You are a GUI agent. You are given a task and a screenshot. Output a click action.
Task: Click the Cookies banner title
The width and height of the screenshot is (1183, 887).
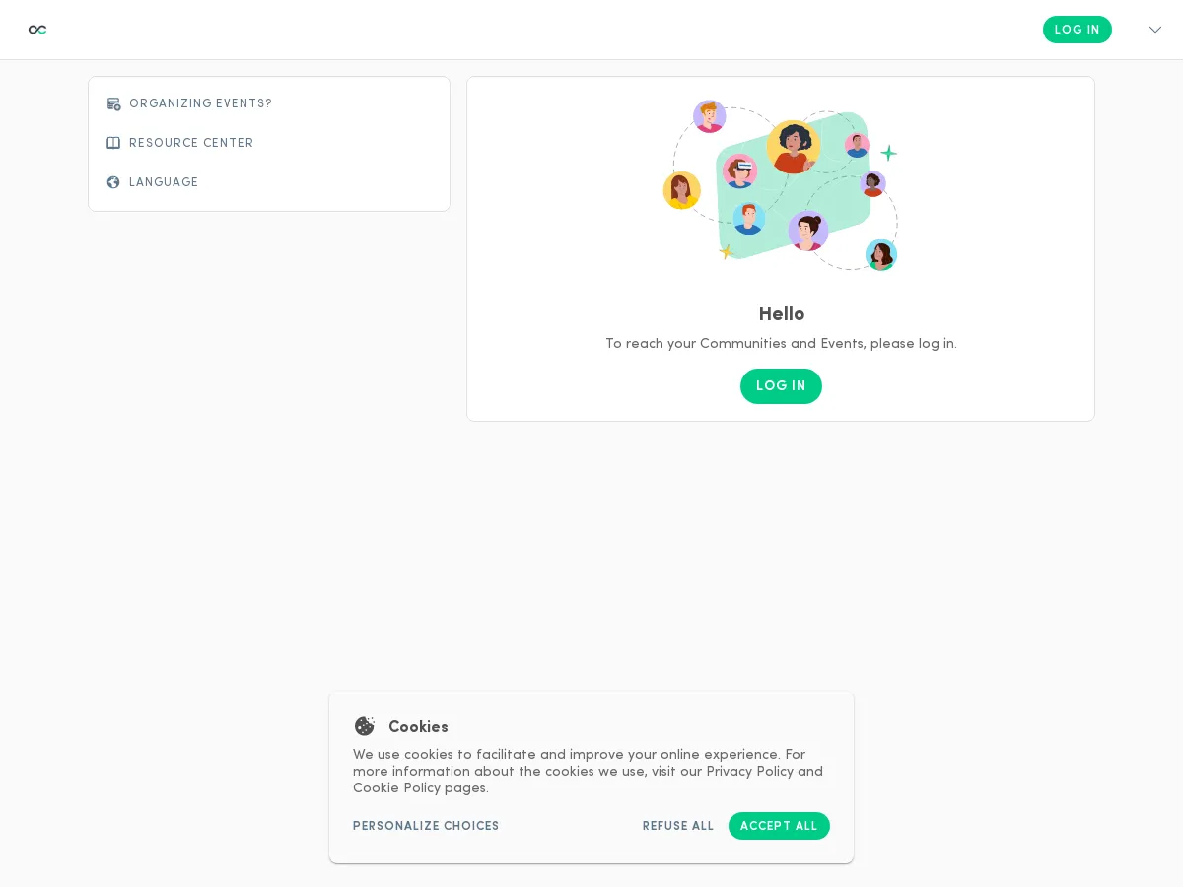418,727
